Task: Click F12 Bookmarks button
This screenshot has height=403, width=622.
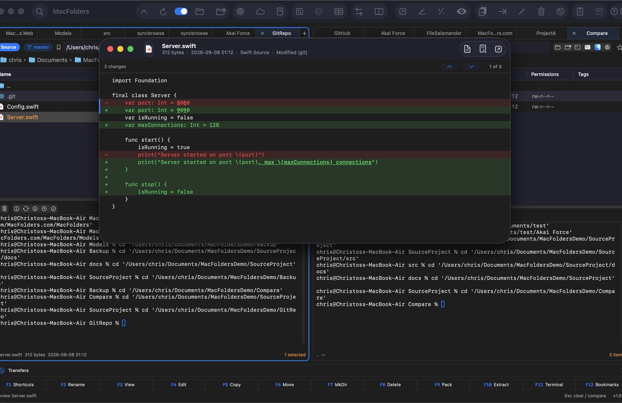Action: click(602, 385)
